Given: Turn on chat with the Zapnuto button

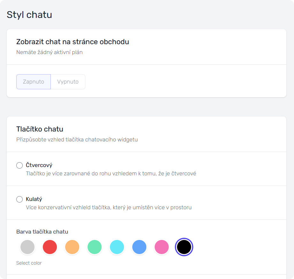Looking at the screenshot, I should pos(34,82).
